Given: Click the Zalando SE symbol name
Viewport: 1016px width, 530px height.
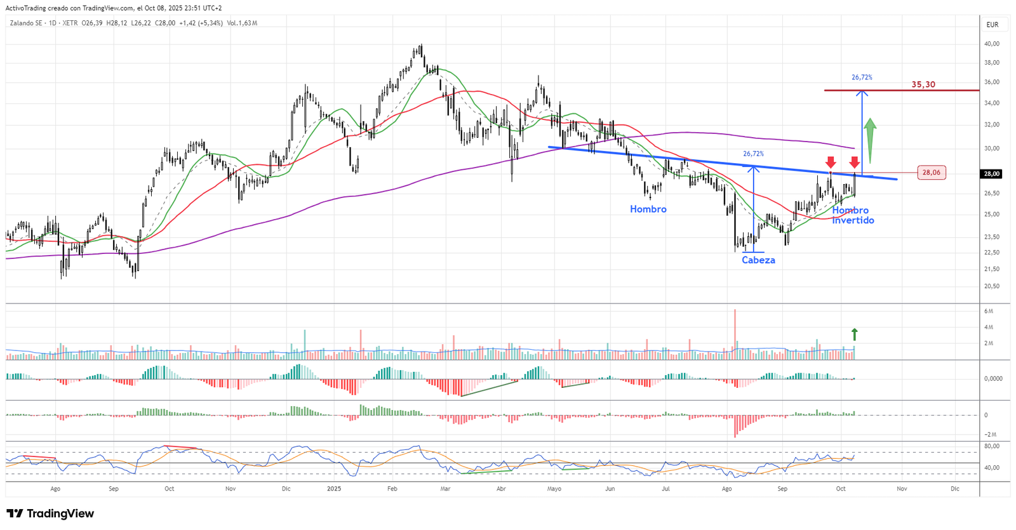Looking at the screenshot, I should pos(27,23).
